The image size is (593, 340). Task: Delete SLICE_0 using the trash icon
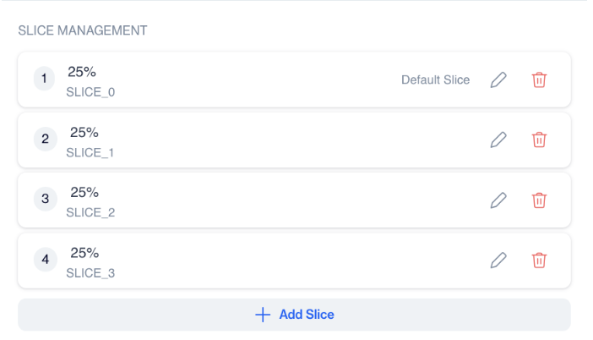pos(539,80)
